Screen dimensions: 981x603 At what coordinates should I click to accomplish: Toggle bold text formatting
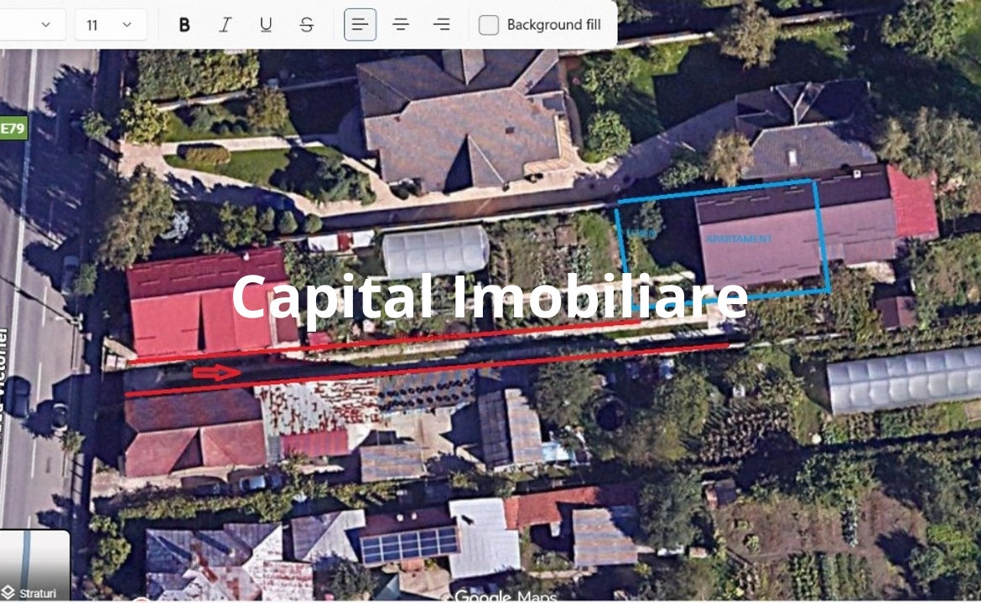point(184,25)
